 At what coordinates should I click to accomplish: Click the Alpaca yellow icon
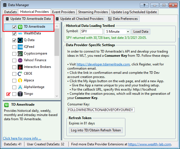(20, 81)
